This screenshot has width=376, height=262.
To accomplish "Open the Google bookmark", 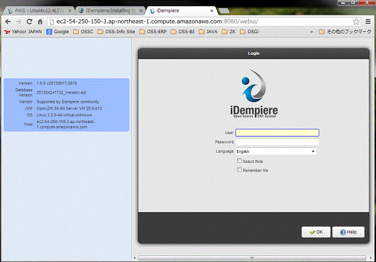I will tap(58, 31).
